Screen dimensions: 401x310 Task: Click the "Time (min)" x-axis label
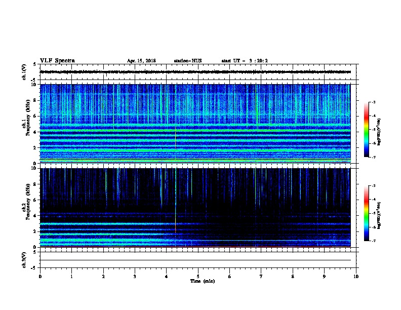(203, 281)
